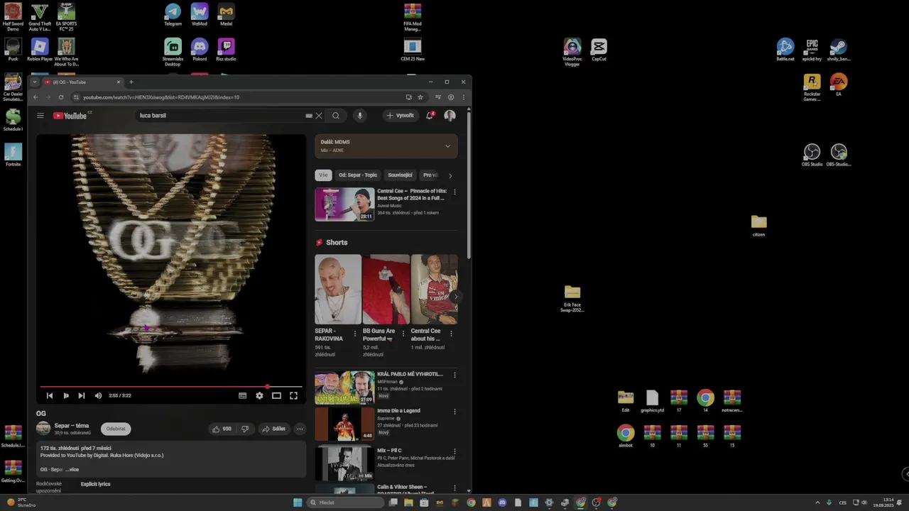Expand description with ...více

[x=72, y=469]
